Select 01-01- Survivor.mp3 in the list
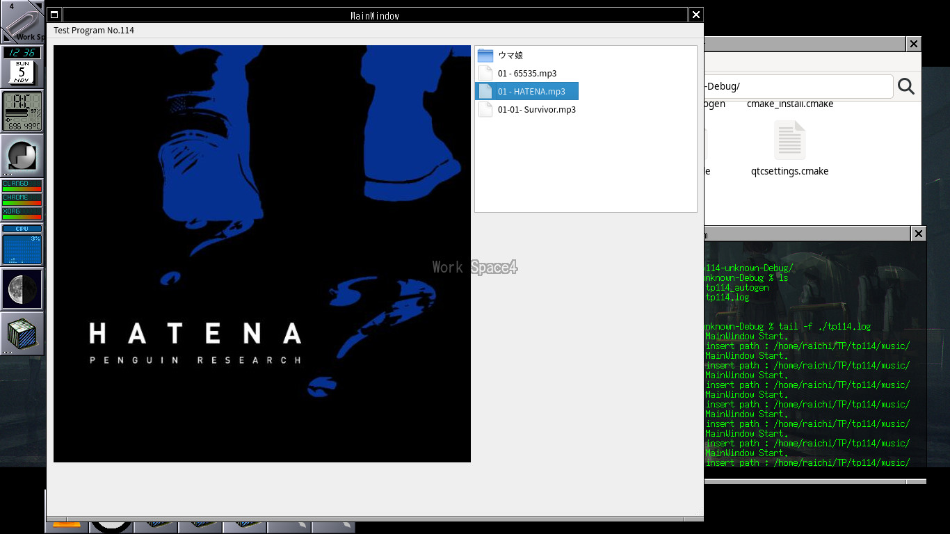The height and width of the screenshot is (534, 950). pyautogui.click(x=527, y=109)
